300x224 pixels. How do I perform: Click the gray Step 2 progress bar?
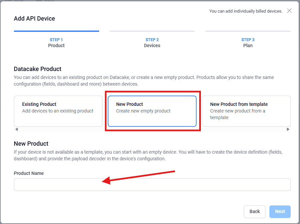tap(152, 31)
